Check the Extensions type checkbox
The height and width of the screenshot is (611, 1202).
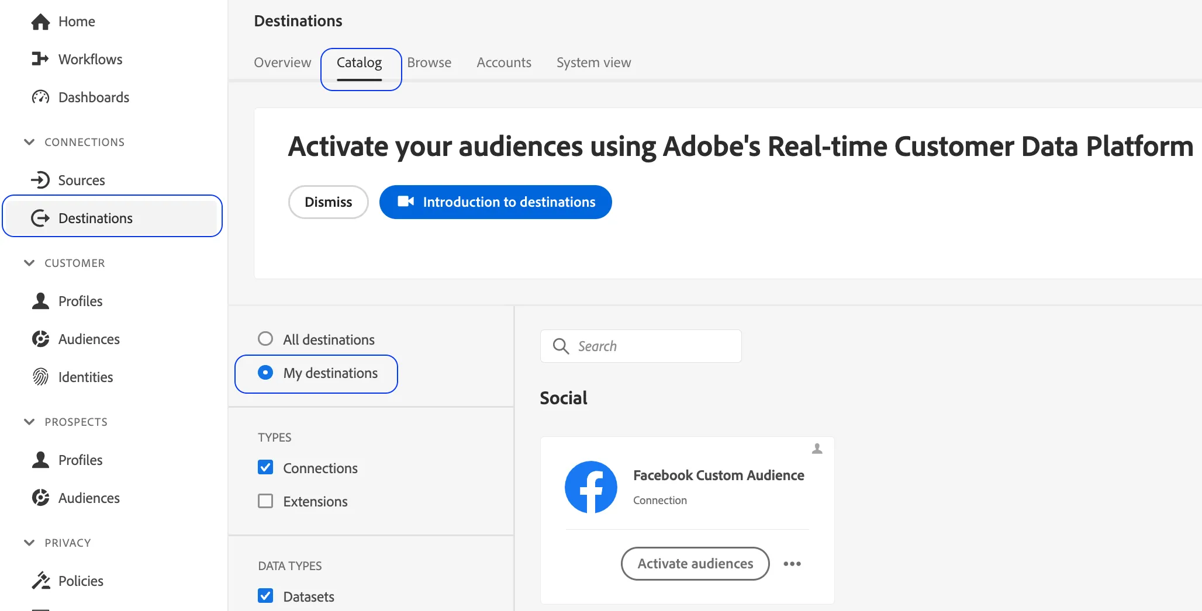265,501
